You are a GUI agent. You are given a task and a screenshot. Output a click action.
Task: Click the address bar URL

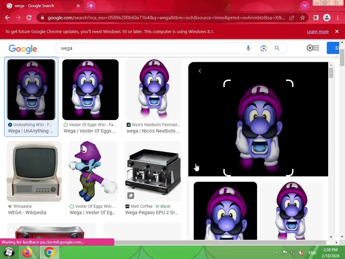[166, 18]
